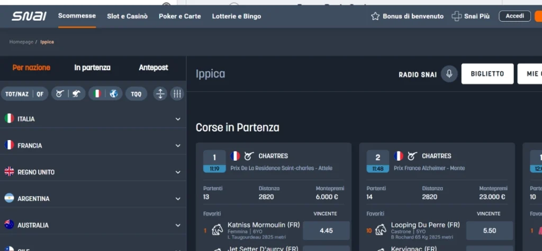Viewport: 542px width, 251px height.
Task: Toggle the TOT/NAZ betting filter
Action: pos(16,94)
